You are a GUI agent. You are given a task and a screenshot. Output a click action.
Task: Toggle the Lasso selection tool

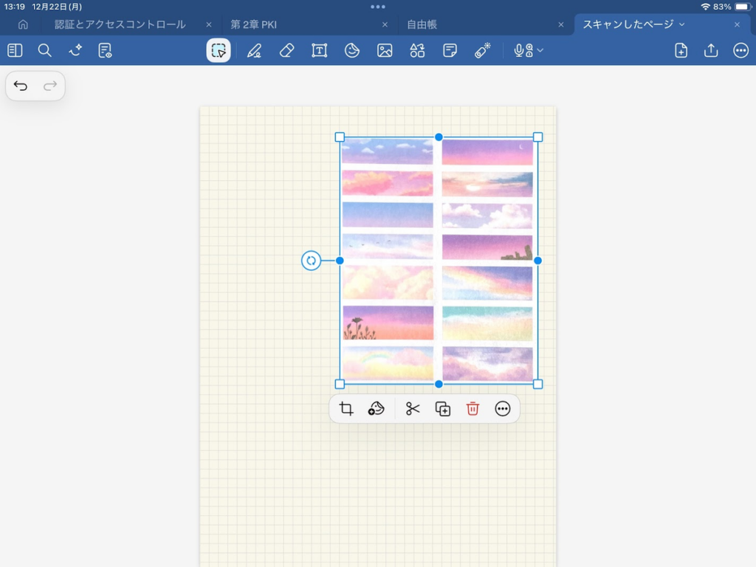pos(219,50)
